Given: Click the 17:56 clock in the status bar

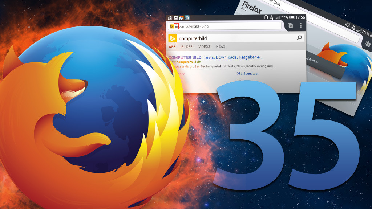Looking at the screenshot, I should click(300, 17).
